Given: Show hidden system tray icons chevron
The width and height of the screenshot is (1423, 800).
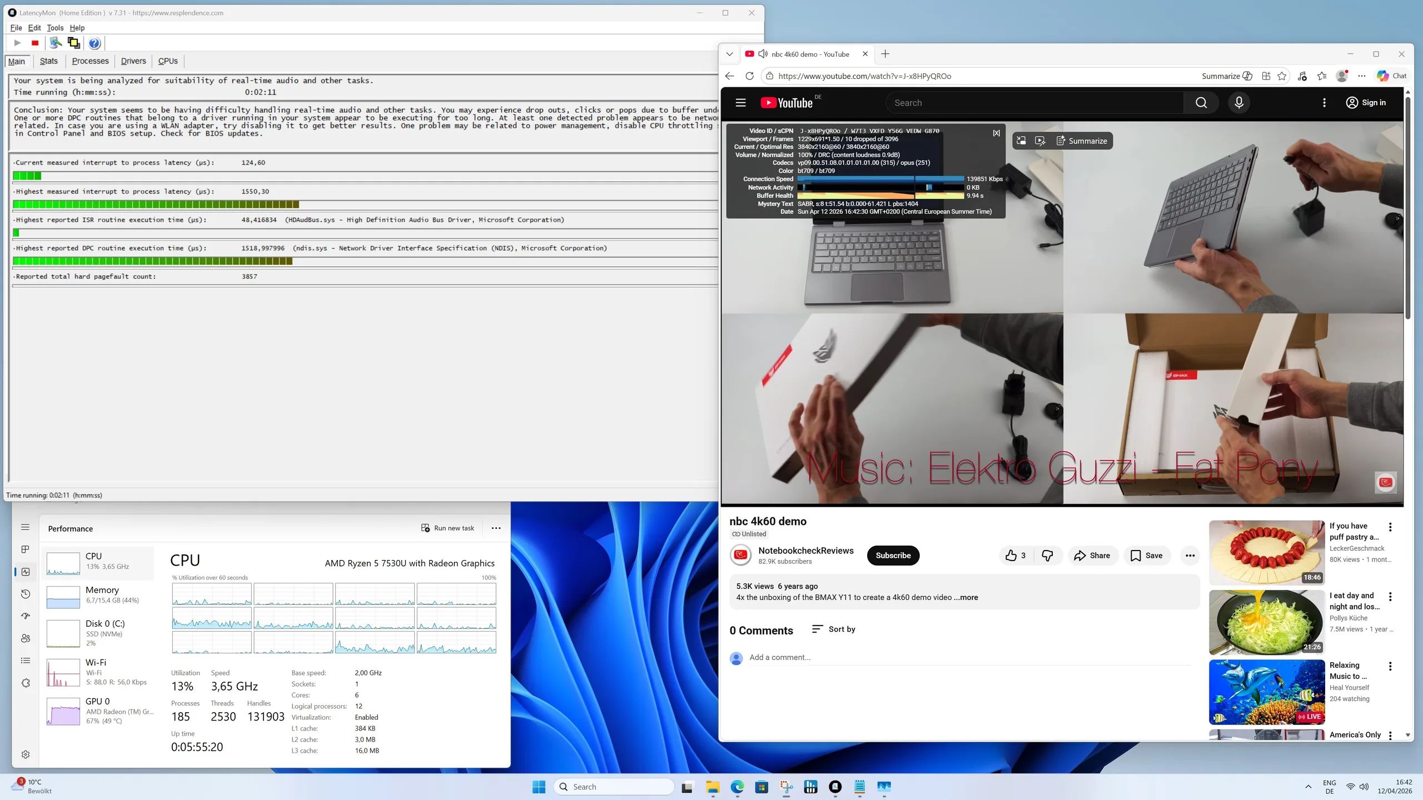Looking at the screenshot, I should 1308,787.
